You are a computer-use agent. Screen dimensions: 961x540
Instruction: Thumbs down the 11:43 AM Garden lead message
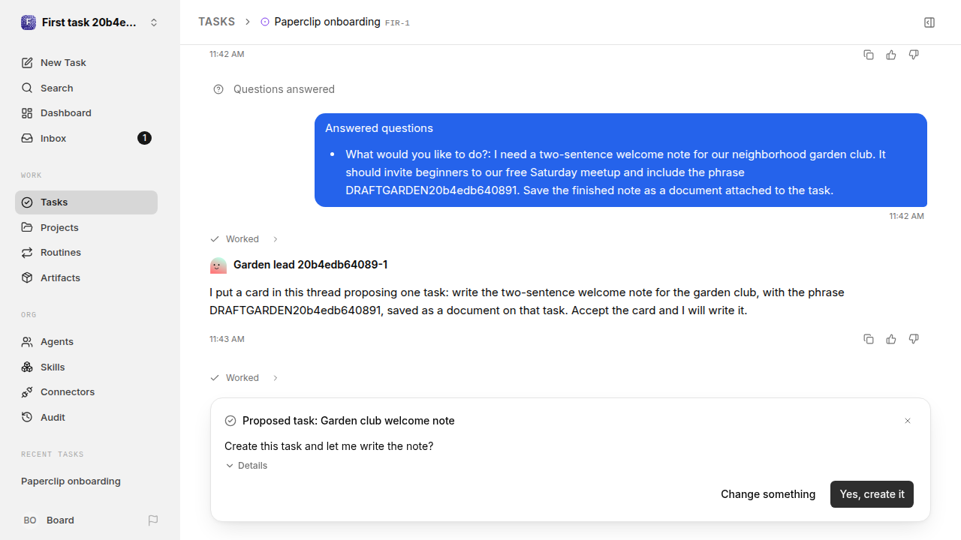point(914,339)
